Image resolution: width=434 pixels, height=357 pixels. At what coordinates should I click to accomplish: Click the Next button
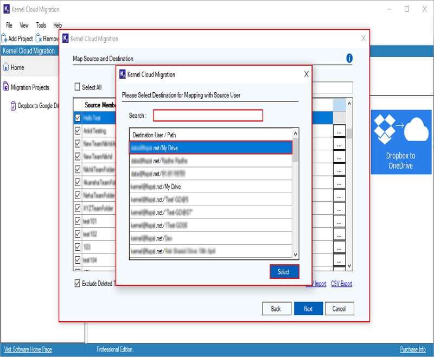click(308, 309)
